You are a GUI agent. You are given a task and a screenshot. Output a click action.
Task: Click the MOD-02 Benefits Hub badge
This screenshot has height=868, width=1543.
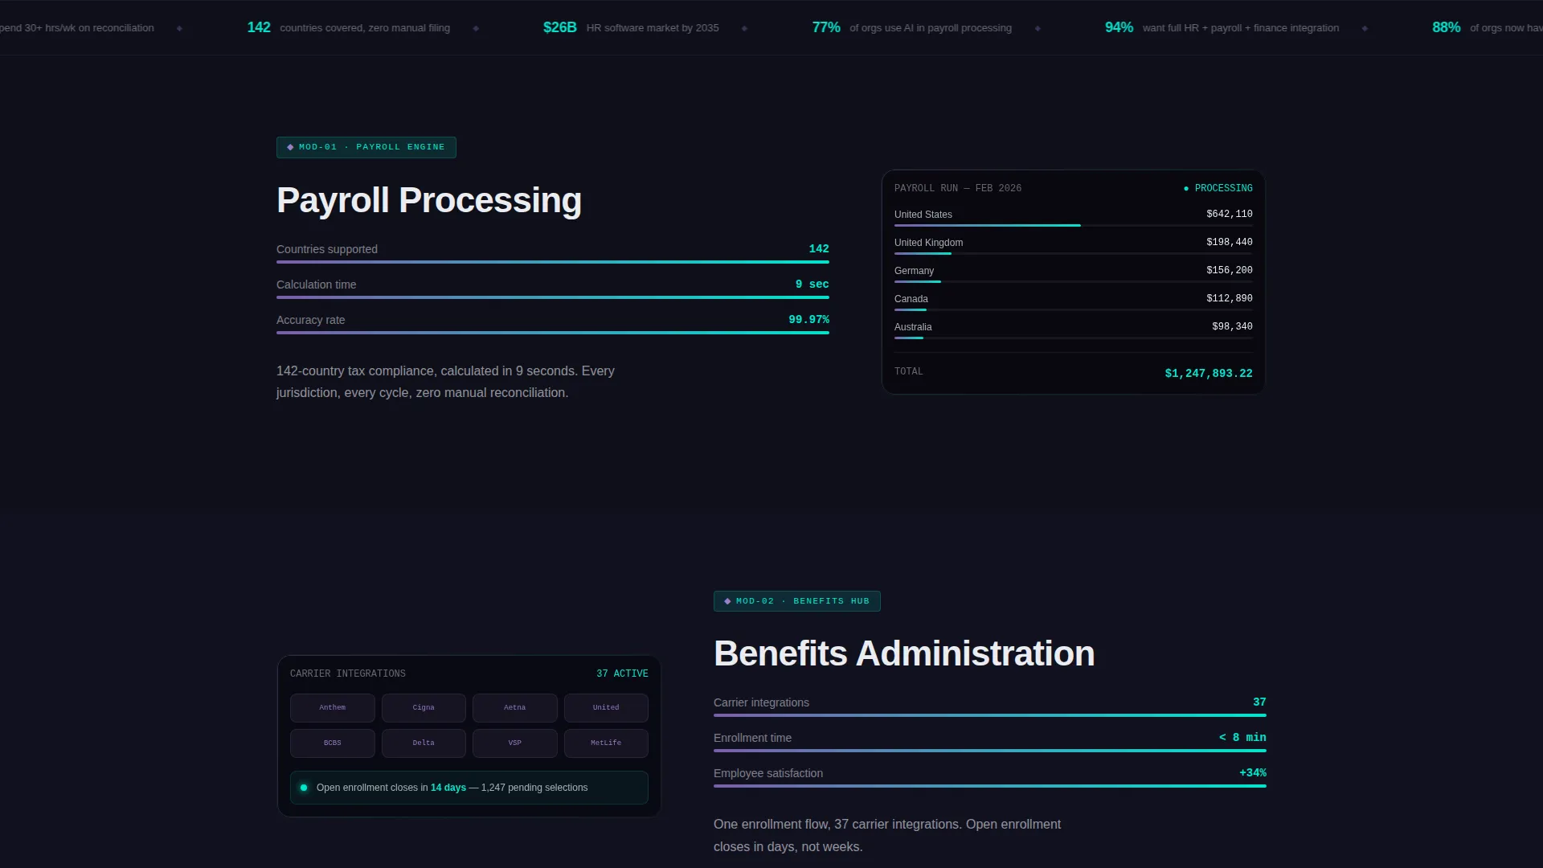click(797, 601)
